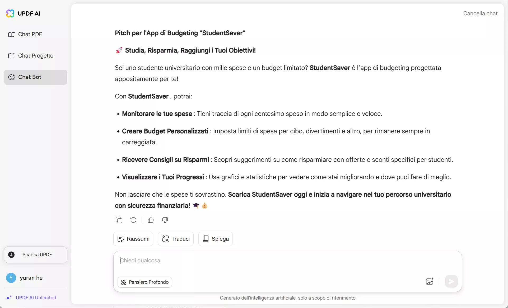Viewport: 508px width, 308px height.
Task: Toggle the Pensiero Profondo mode
Action: [145, 282]
